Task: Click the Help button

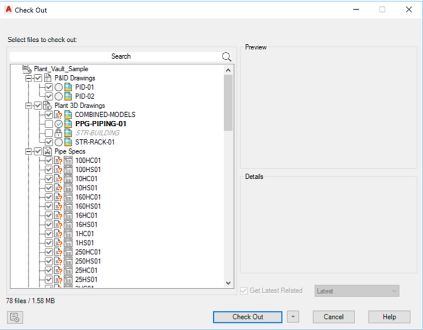Action: click(x=389, y=317)
